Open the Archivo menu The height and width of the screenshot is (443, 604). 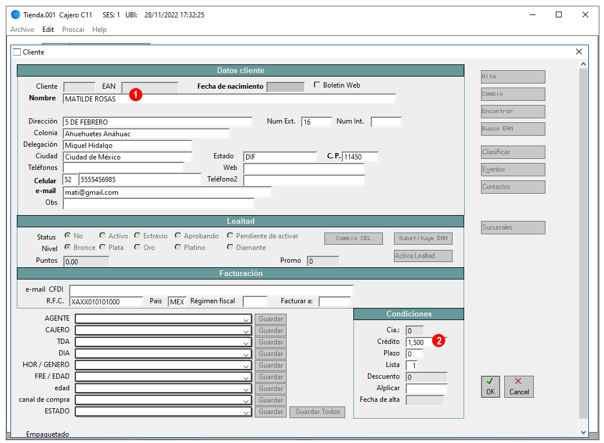tap(23, 30)
